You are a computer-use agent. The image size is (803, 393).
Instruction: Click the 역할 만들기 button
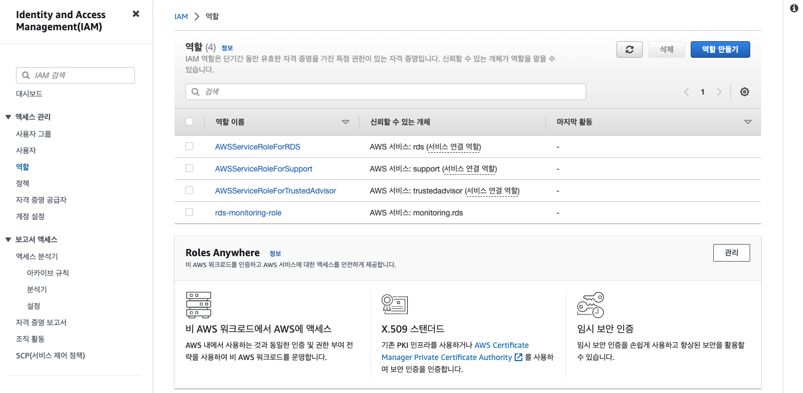tap(720, 49)
